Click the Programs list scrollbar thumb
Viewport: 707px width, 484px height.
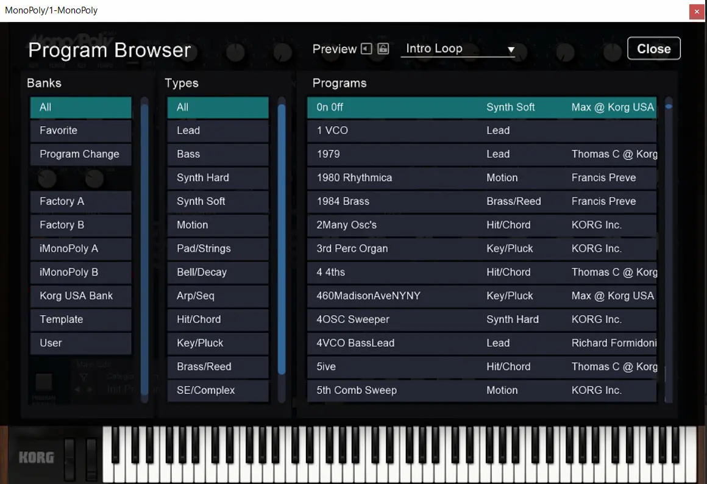(x=669, y=107)
